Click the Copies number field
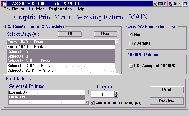 (102, 94)
